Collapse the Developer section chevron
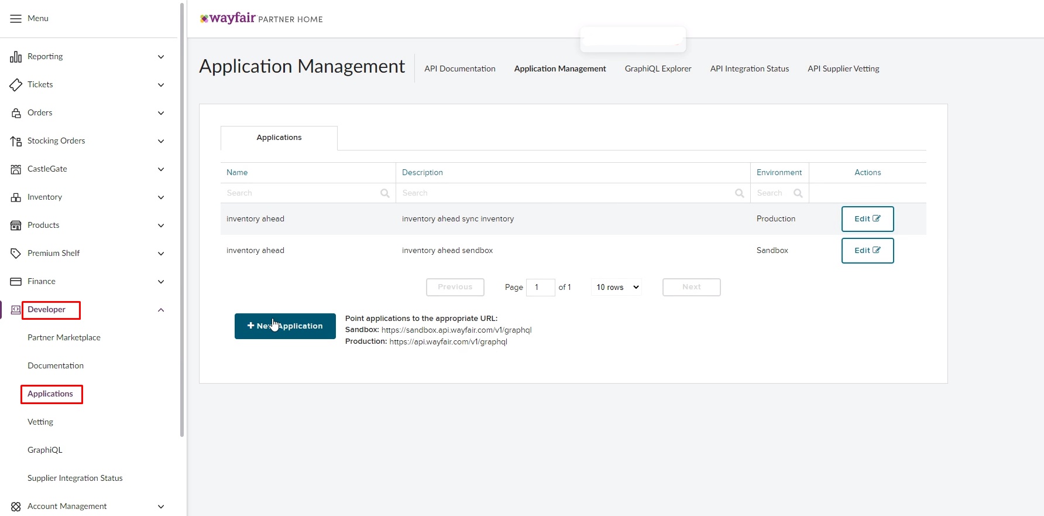Viewport: 1044px width, 516px height. click(x=161, y=310)
